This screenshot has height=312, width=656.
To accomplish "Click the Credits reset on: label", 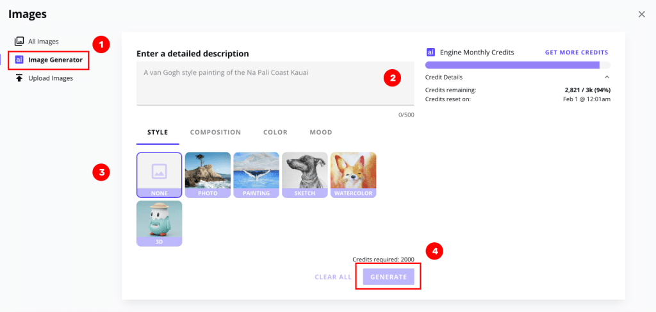I will pos(448,99).
